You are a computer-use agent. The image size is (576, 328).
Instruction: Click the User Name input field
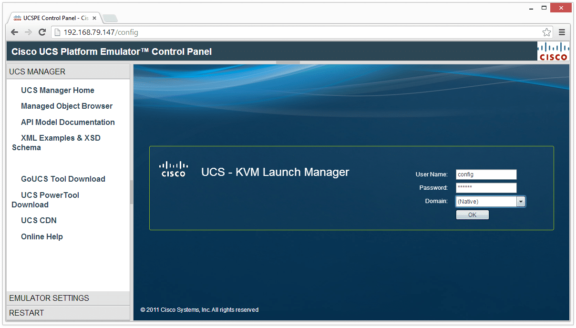click(486, 174)
